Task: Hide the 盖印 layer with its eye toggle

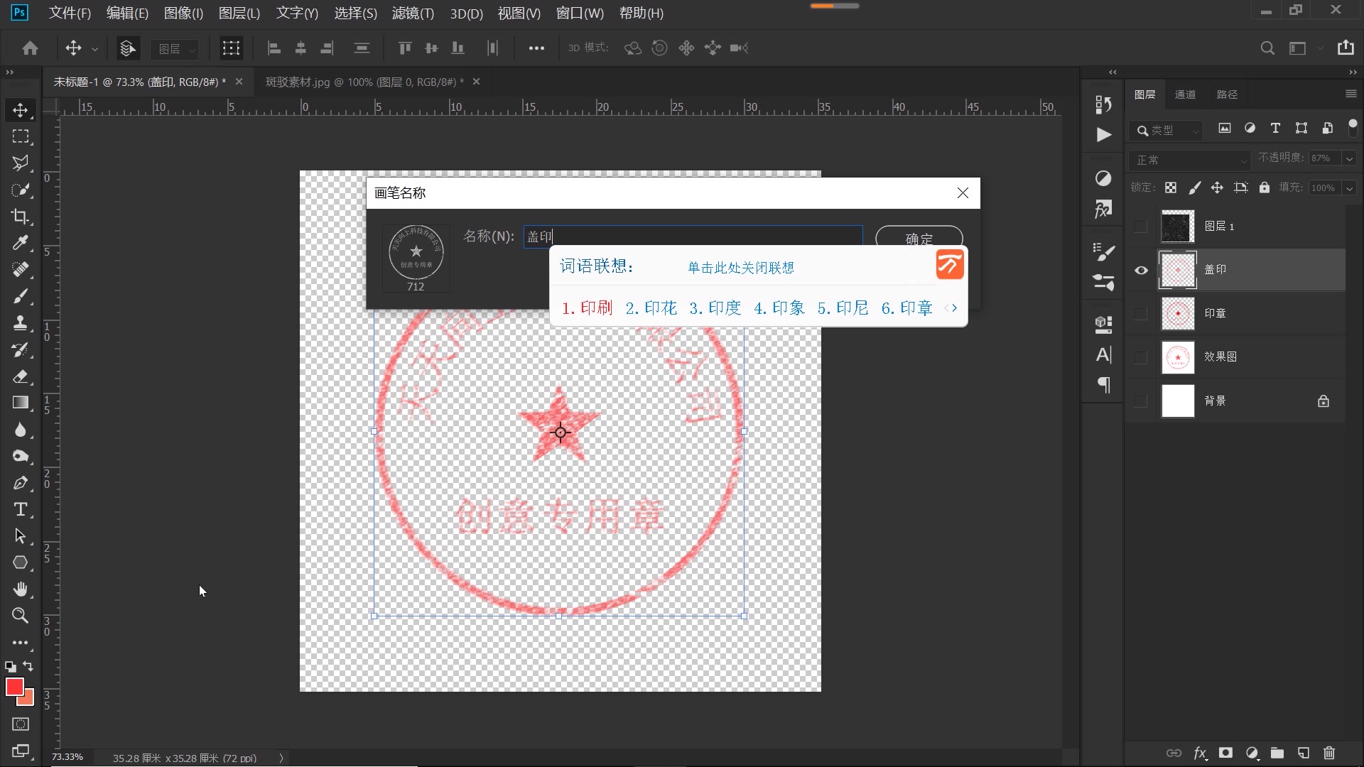Action: [1141, 271]
